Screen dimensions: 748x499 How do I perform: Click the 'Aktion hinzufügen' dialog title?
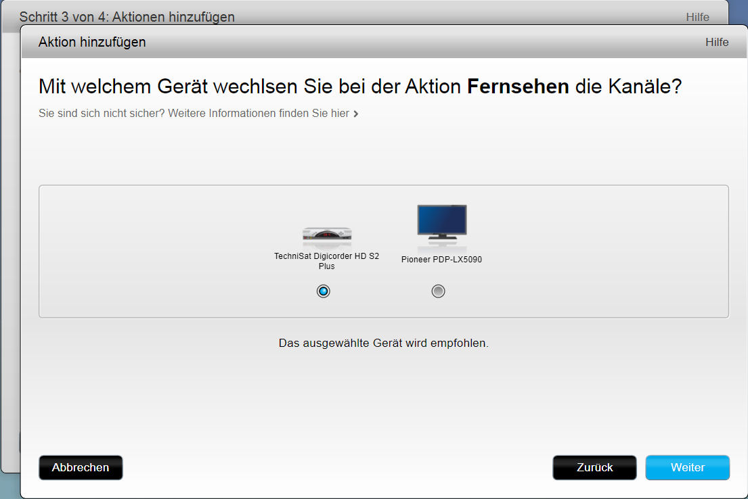click(92, 42)
